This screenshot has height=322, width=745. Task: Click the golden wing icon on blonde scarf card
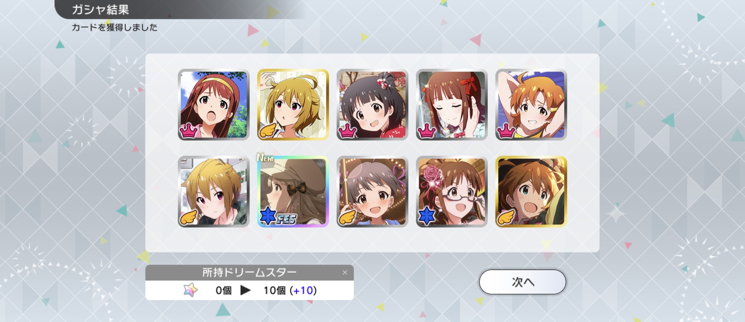point(189,217)
